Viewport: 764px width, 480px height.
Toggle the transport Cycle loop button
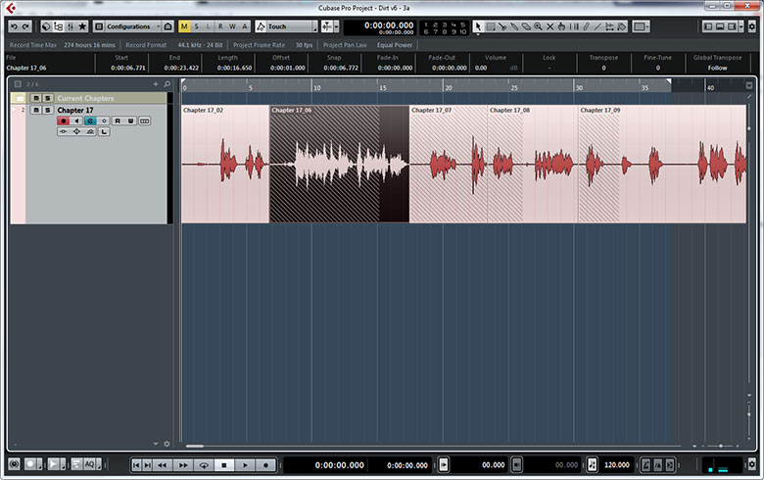click(204, 465)
